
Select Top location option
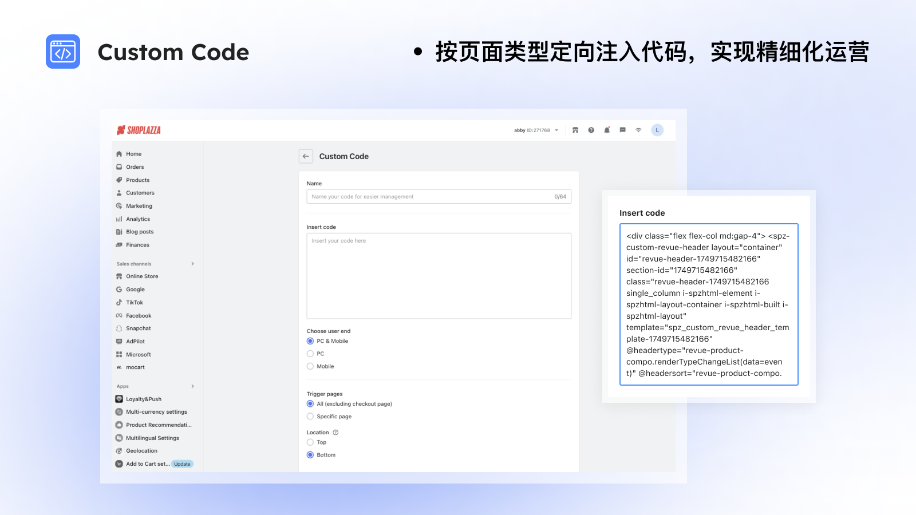coord(310,442)
